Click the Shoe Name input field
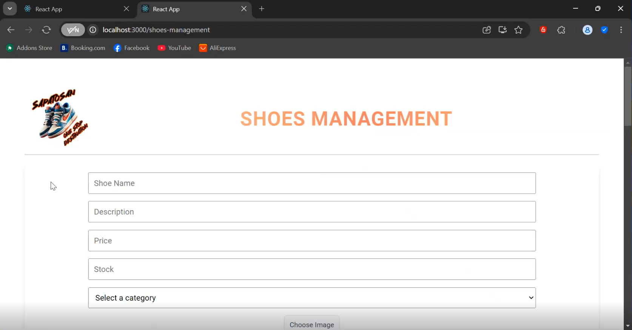 coord(312,183)
